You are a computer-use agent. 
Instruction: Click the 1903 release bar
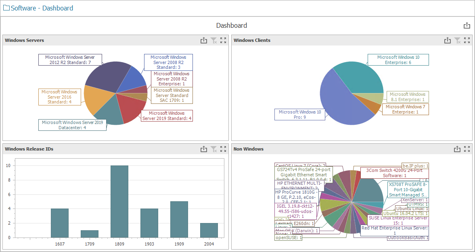pyautogui.click(x=149, y=223)
